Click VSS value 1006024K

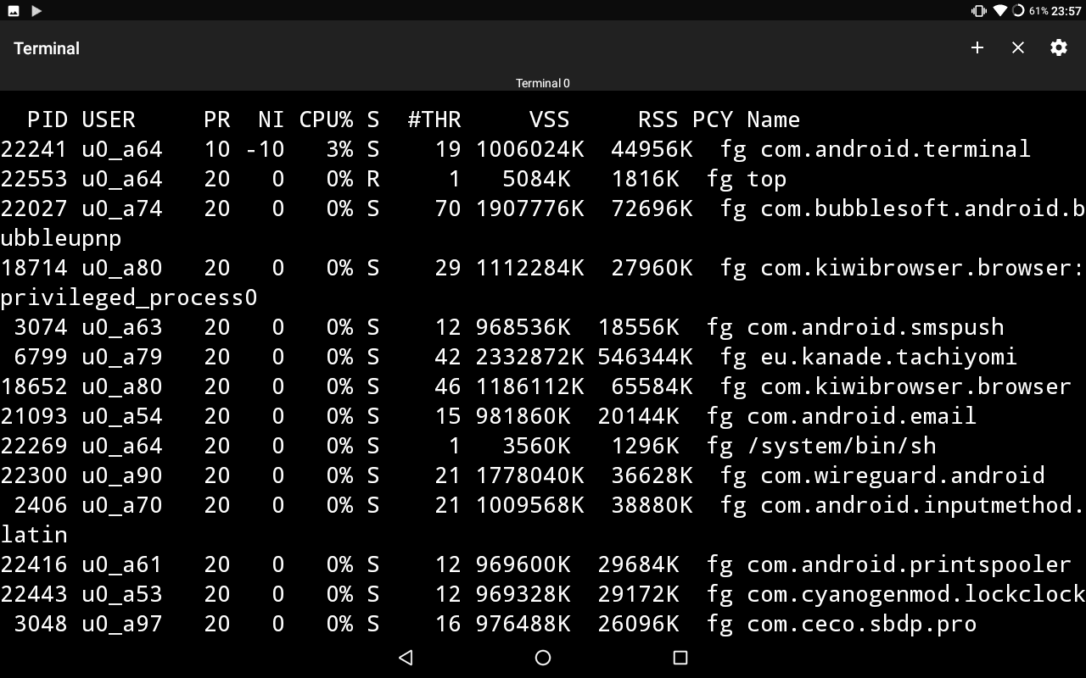coord(529,149)
